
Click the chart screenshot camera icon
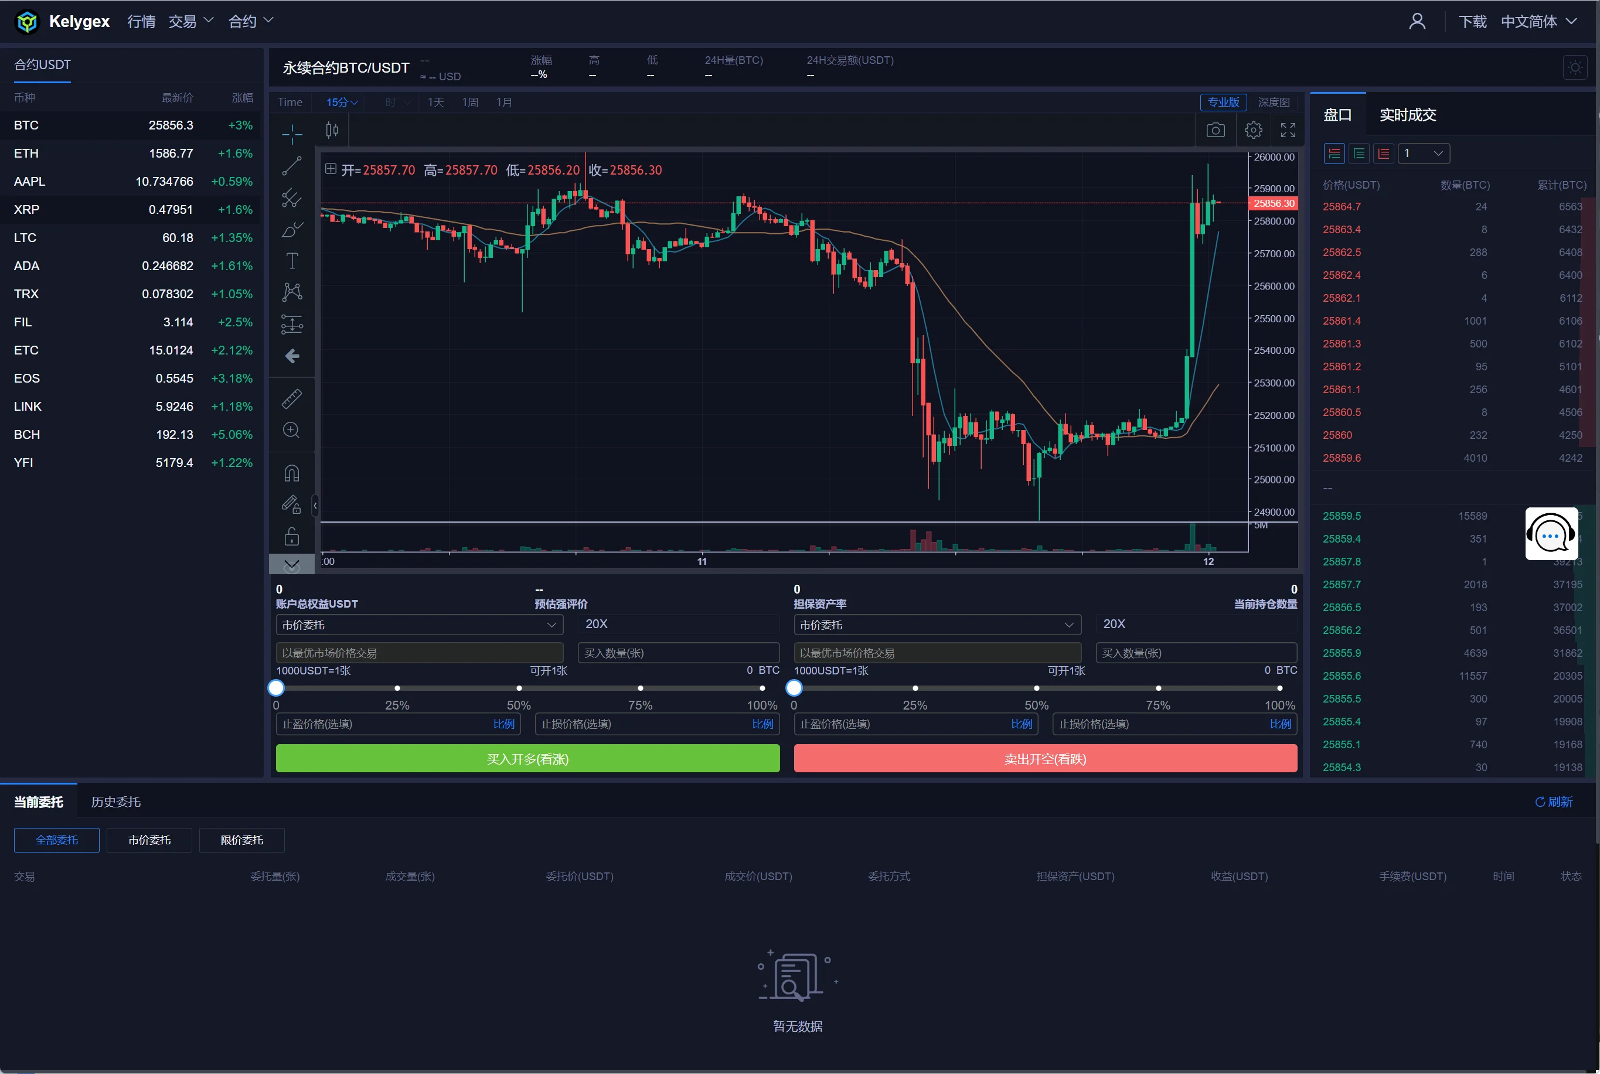pyautogui.click(x=1215, y=130)
